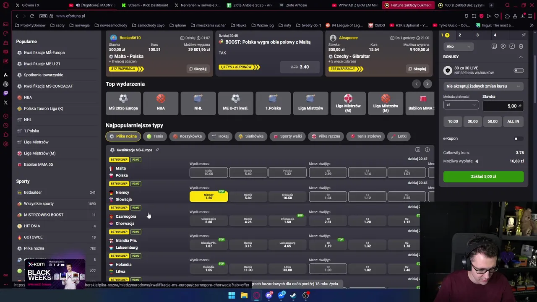Viewport: 537px width, 302px height.
Task: Reload the page in the browser
Action: tap(32, 16)
